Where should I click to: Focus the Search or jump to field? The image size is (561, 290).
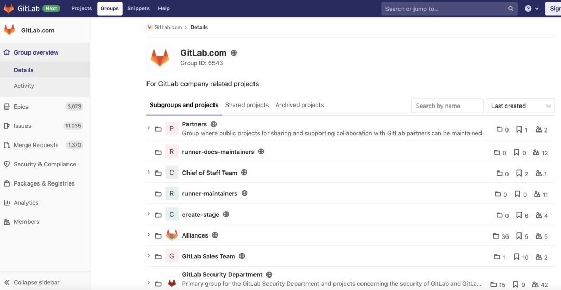449,9
